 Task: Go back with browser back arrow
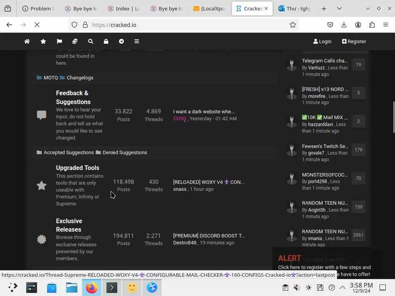point(9,25)
